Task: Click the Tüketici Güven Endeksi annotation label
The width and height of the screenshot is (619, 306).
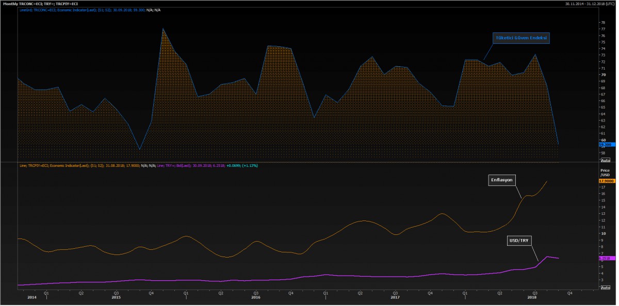Action: tap(520, 38)
